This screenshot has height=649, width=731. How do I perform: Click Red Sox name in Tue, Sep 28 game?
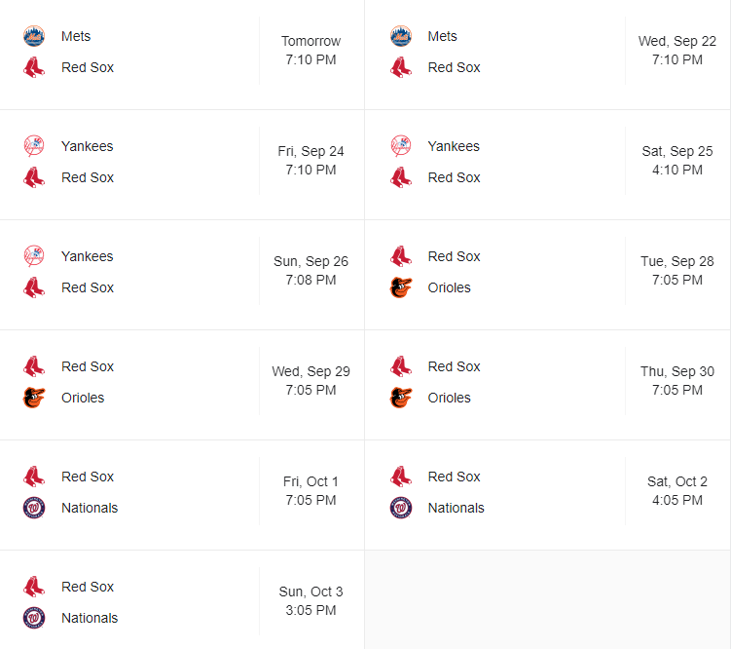point(454,256)
